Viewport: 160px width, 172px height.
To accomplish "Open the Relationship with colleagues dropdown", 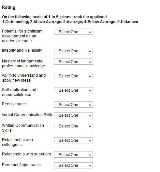I will [x=73, y=140].
